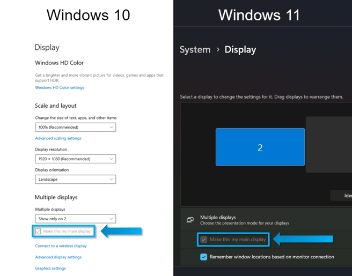This screenshot has width=352, height=276.
Task: Toggle 'Remember window locations based on monitor connection'
Action: [x=204, y=257]
